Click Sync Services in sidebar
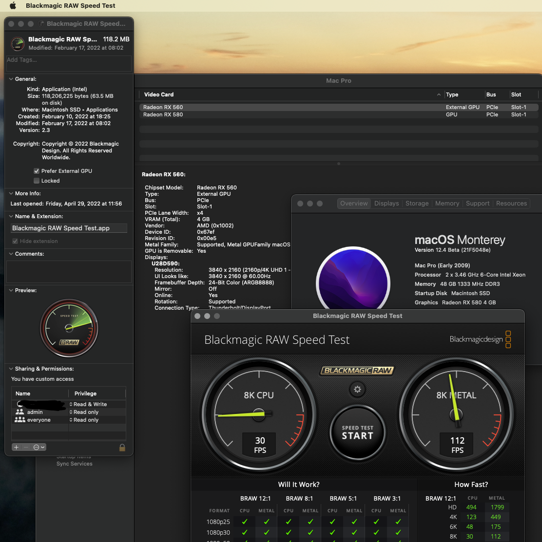 75,464
